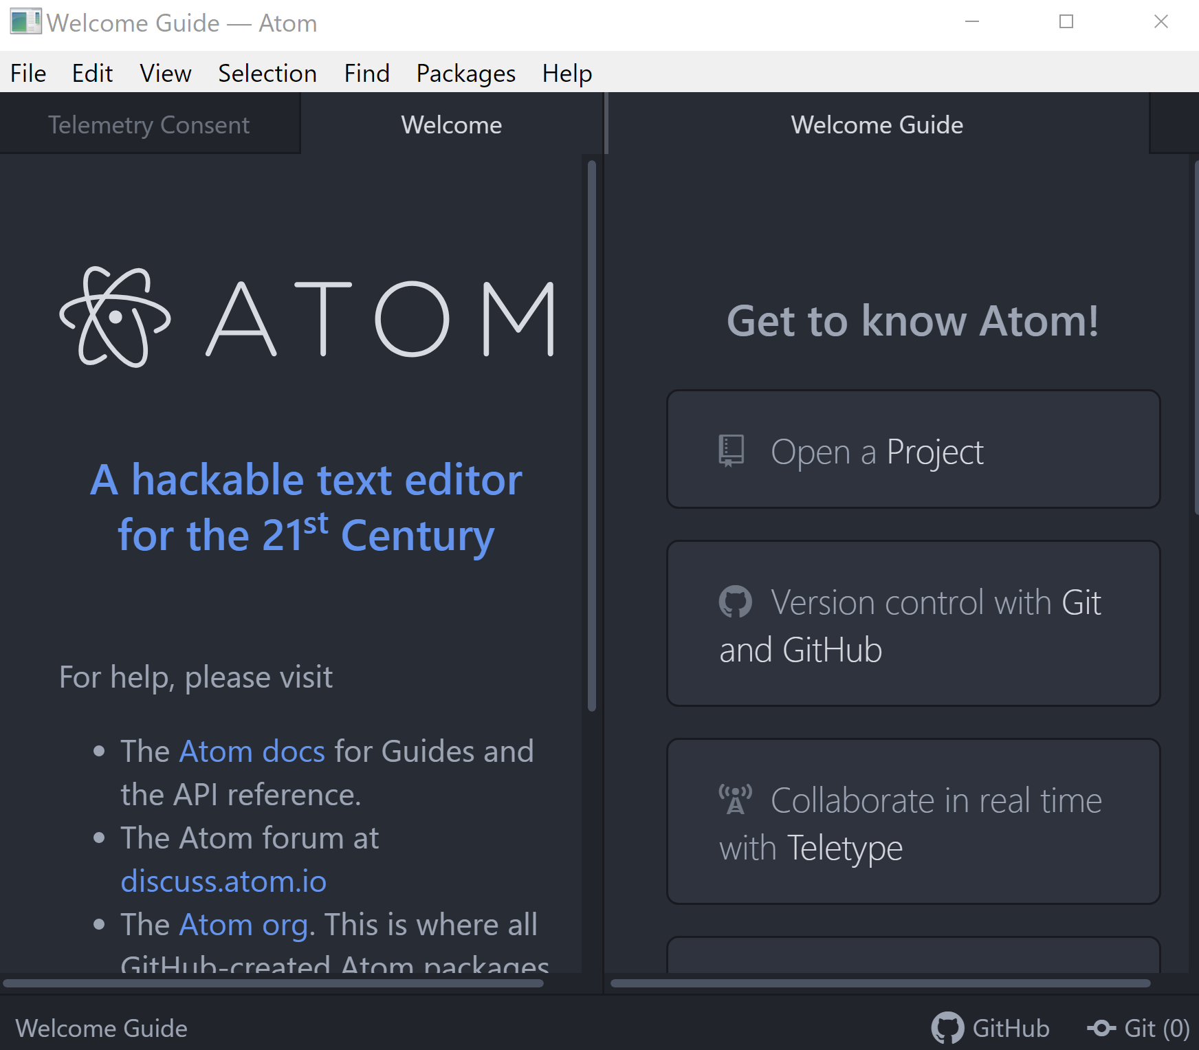Click the Welcome pane vertical scrollbar
The image size is (1199, 1050).
click(592, 435)
